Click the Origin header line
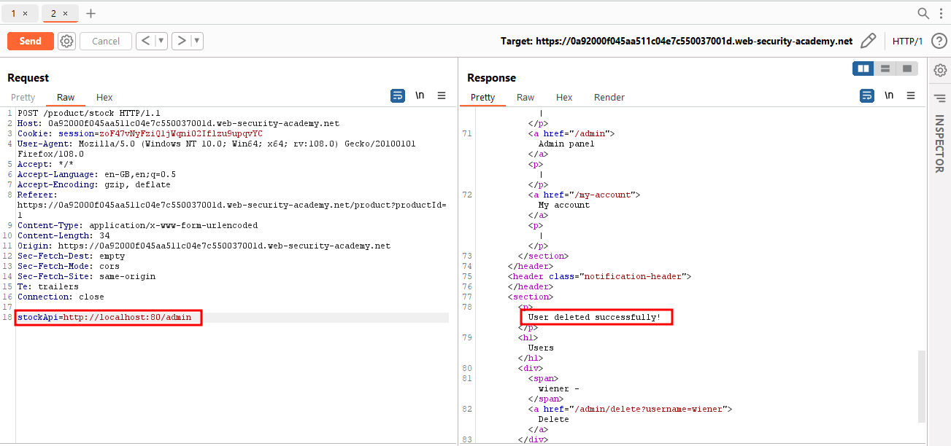Image resolution: width=951 pixels, height=446 pixels. 204,246
